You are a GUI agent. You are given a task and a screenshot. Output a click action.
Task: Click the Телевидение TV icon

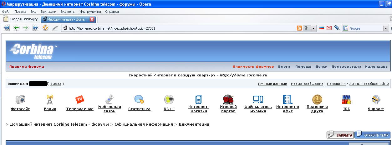[x=80, y=99]
